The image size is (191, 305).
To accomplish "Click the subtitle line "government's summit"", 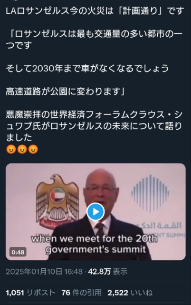I will (95, 249).
